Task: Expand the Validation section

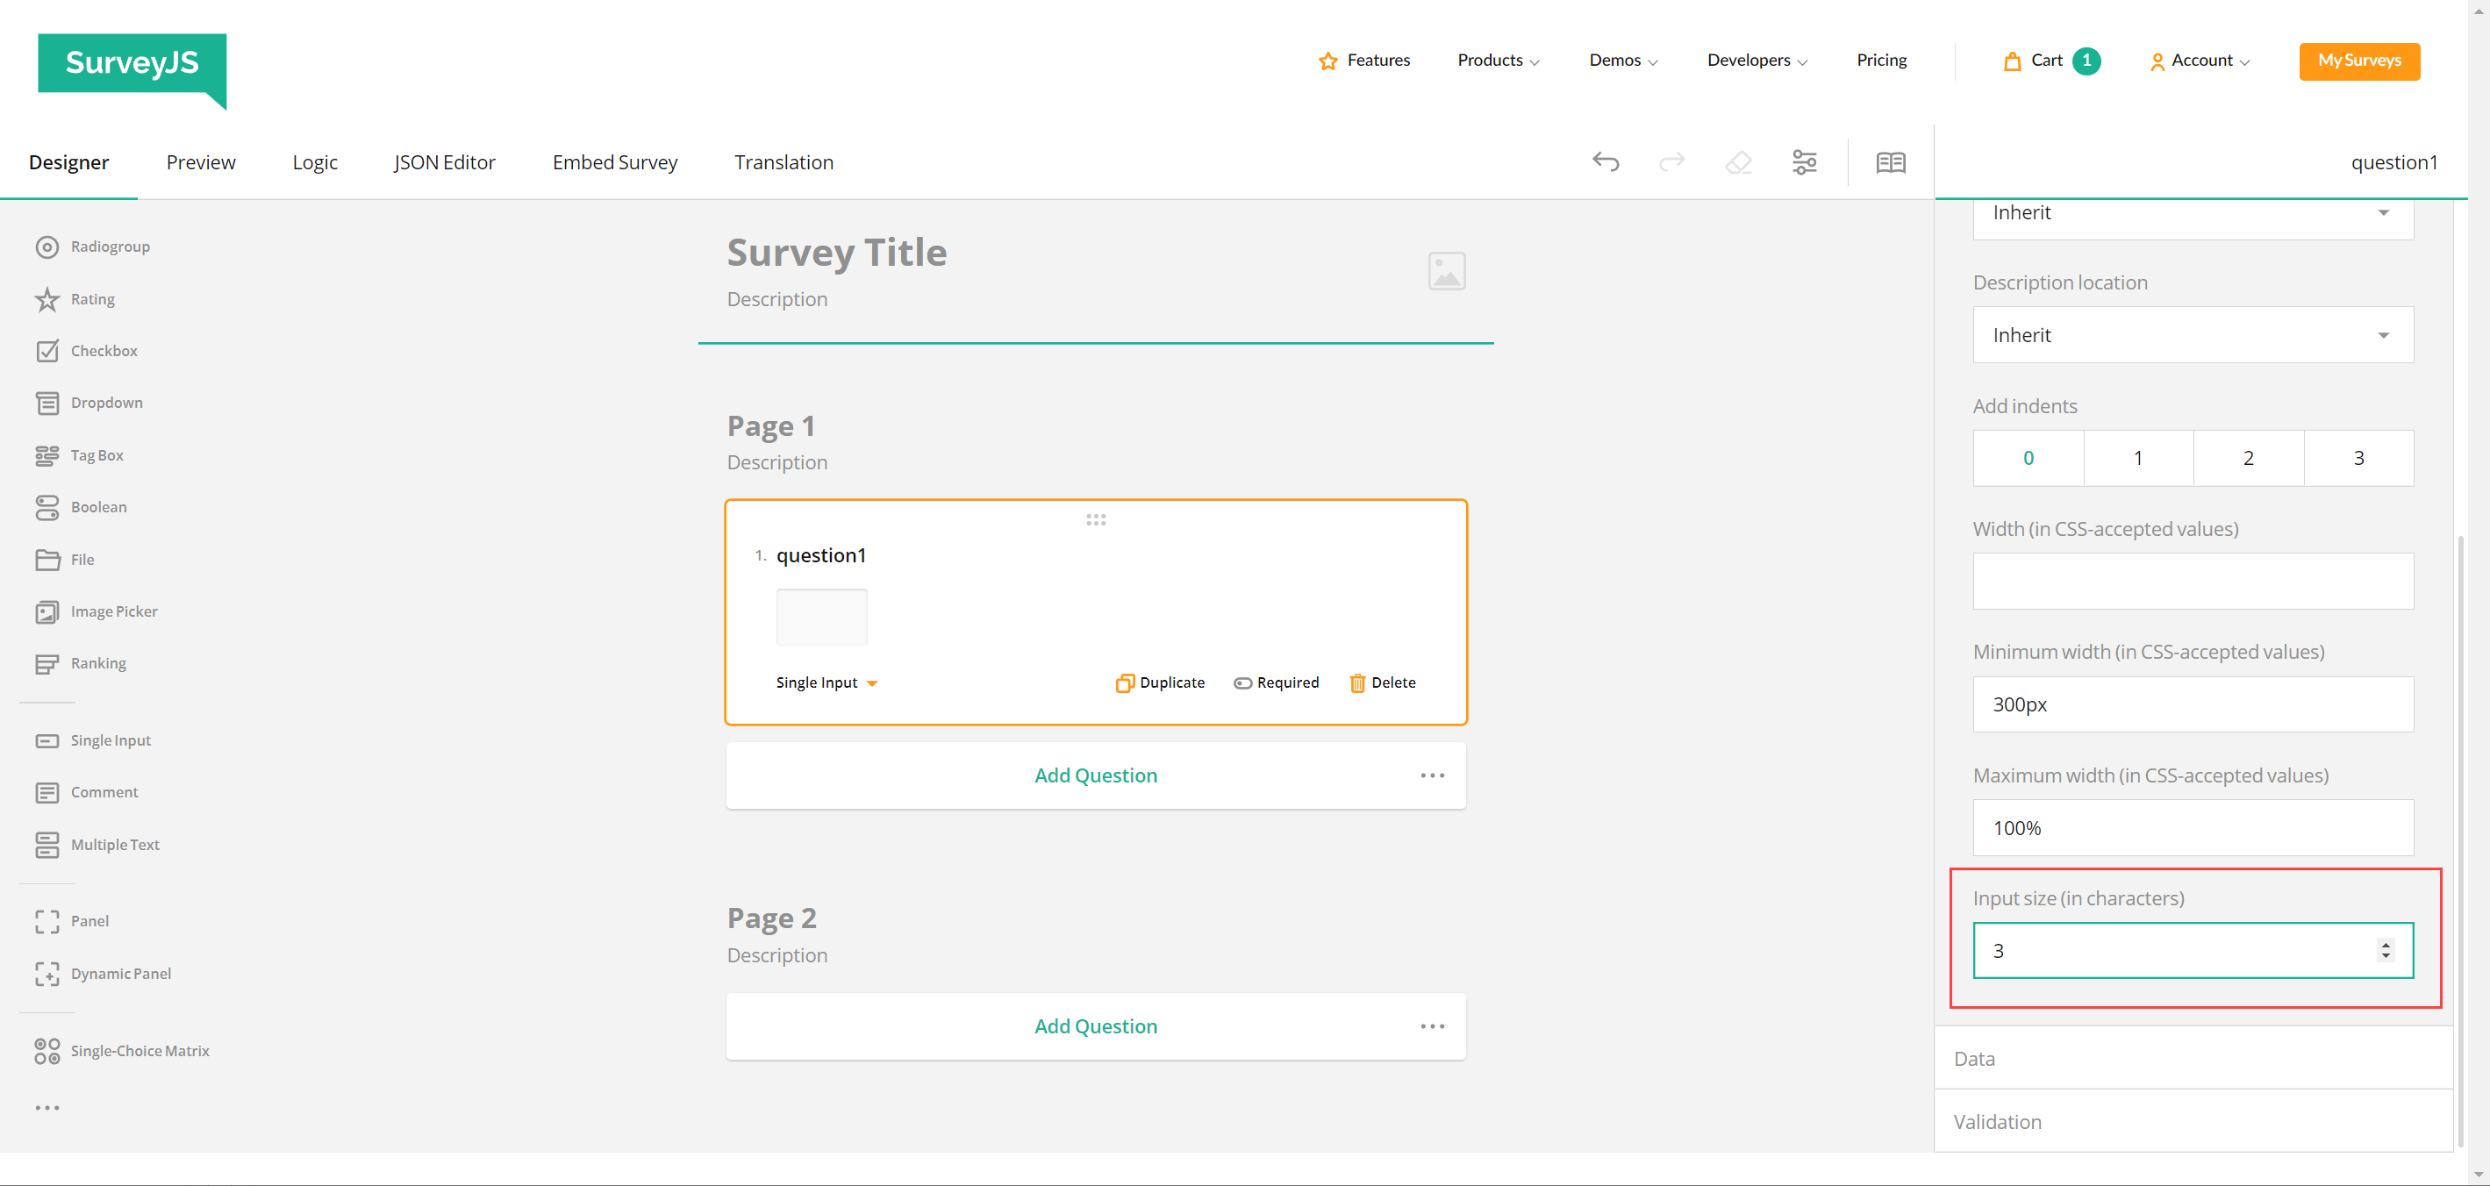Action: click(1998, 1121)
